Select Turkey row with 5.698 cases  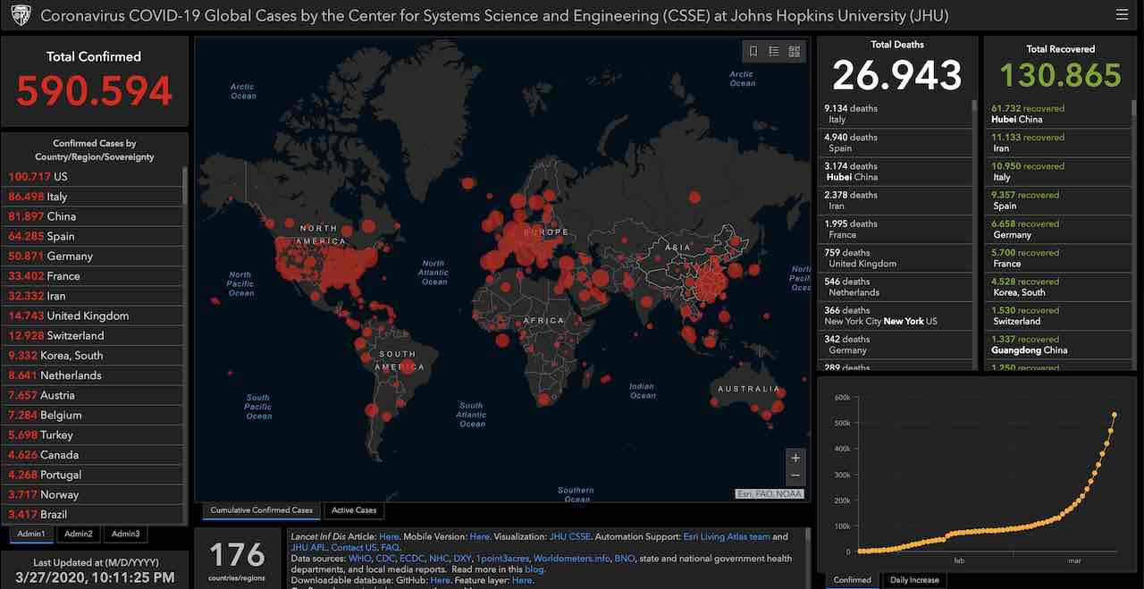(94, 434)
